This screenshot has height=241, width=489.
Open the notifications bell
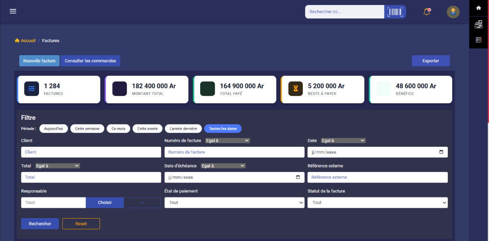[427, 12]
